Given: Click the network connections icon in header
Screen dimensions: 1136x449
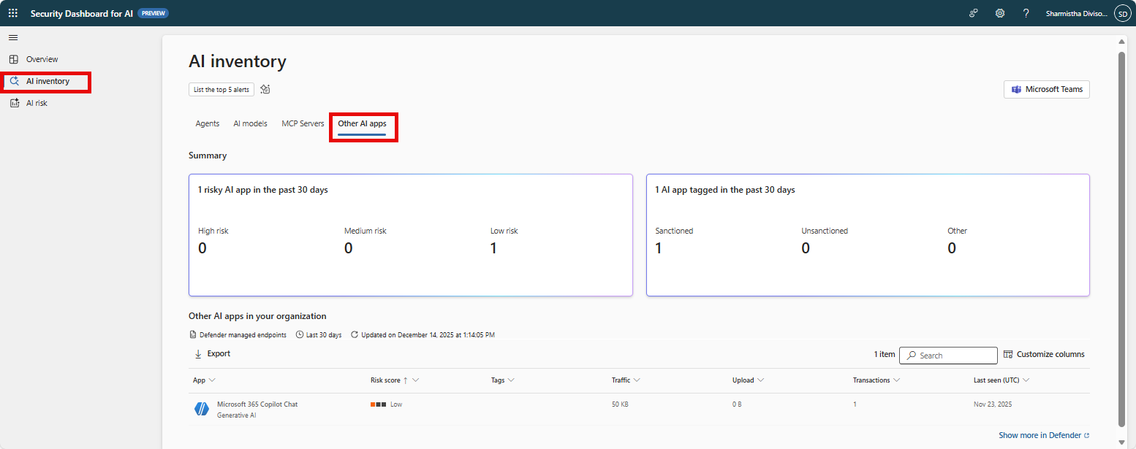Looking at the screenshot, I should 974,13.
